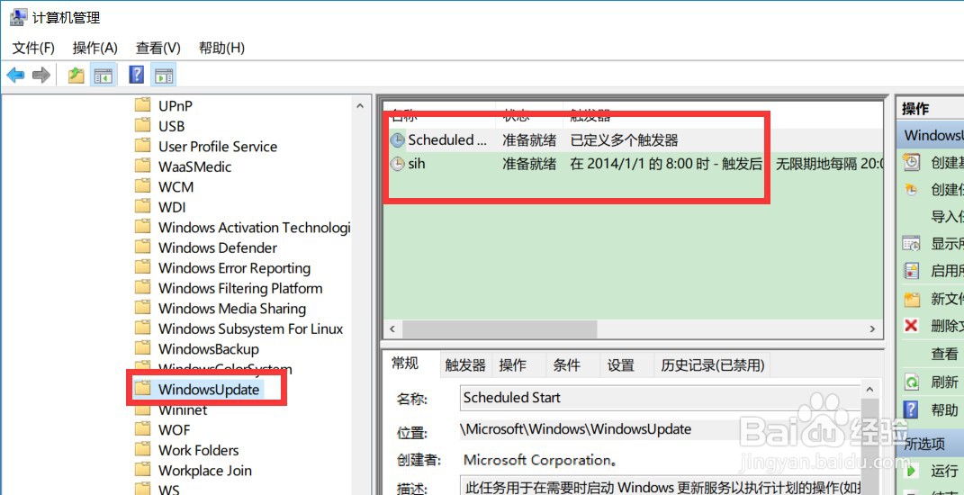This screenshot has width=964, height=495.
Task: Switch to the 操作 tab
Action: [513, 365]
